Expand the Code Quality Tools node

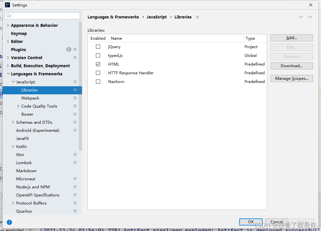coord(18,106)
